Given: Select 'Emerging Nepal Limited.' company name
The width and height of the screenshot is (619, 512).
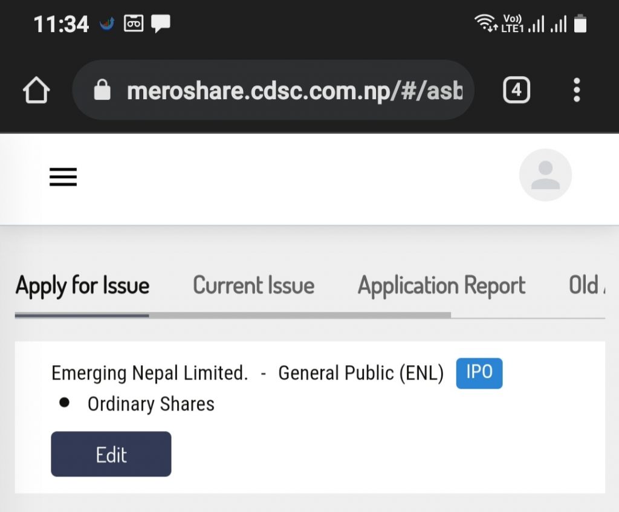Looking at the screenshot, I should click(x=150, y=373).
